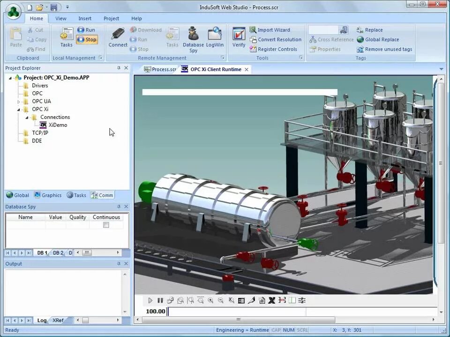Collapse the OPC Xi folder
The height and width of the screenshot is (337, 450).
click(x=18, y=110)
